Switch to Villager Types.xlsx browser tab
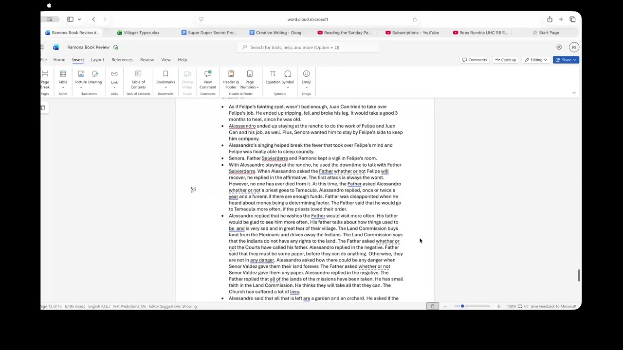This screenshot has height=350, width=623. click(138, 33)
